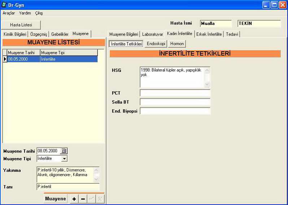Click the plus icon to add examination
Screen dimensions: 288x205
pos(74,199)
